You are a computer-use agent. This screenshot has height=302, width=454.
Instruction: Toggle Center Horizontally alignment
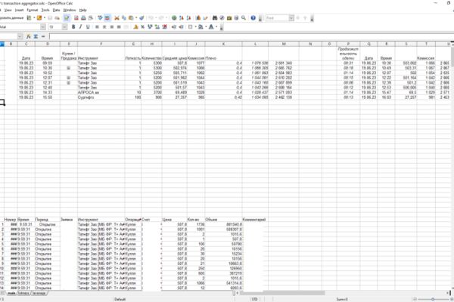pyautogui.click(x=104, y=27)
